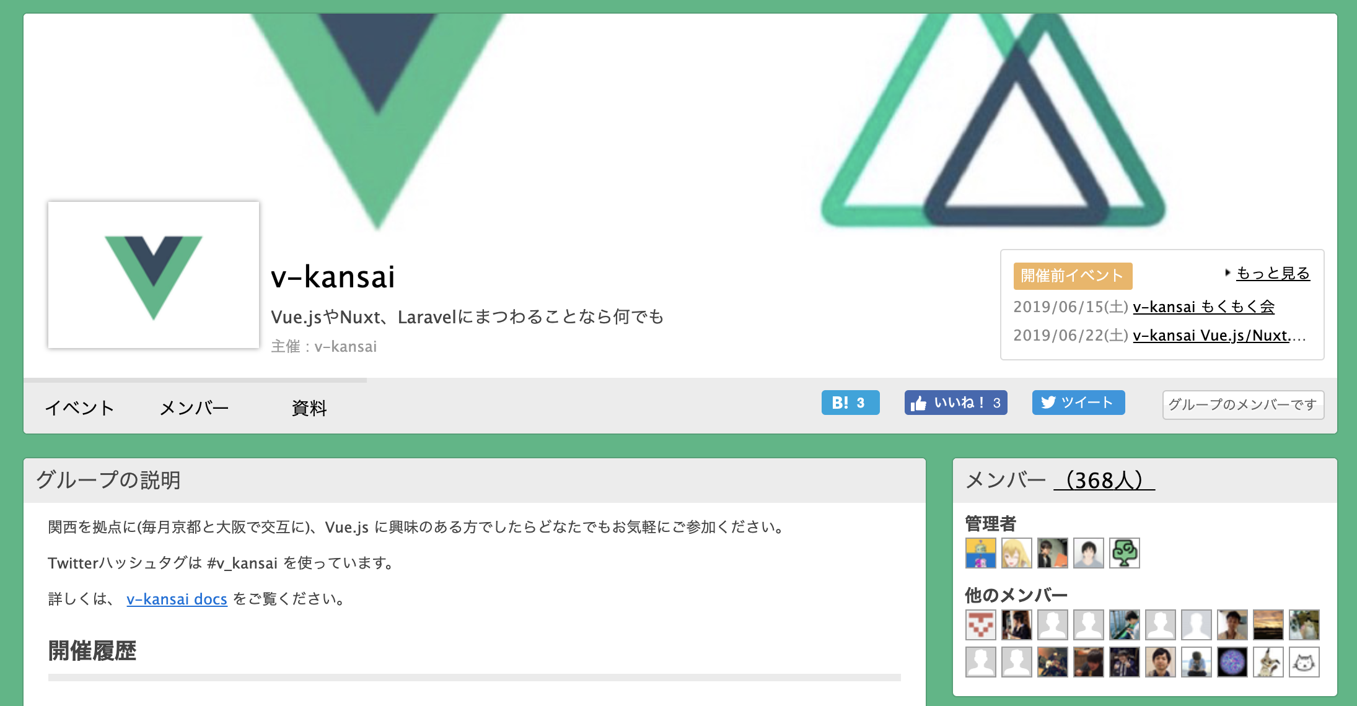Expand upcoming events via もっと見る

(1273, 273)
